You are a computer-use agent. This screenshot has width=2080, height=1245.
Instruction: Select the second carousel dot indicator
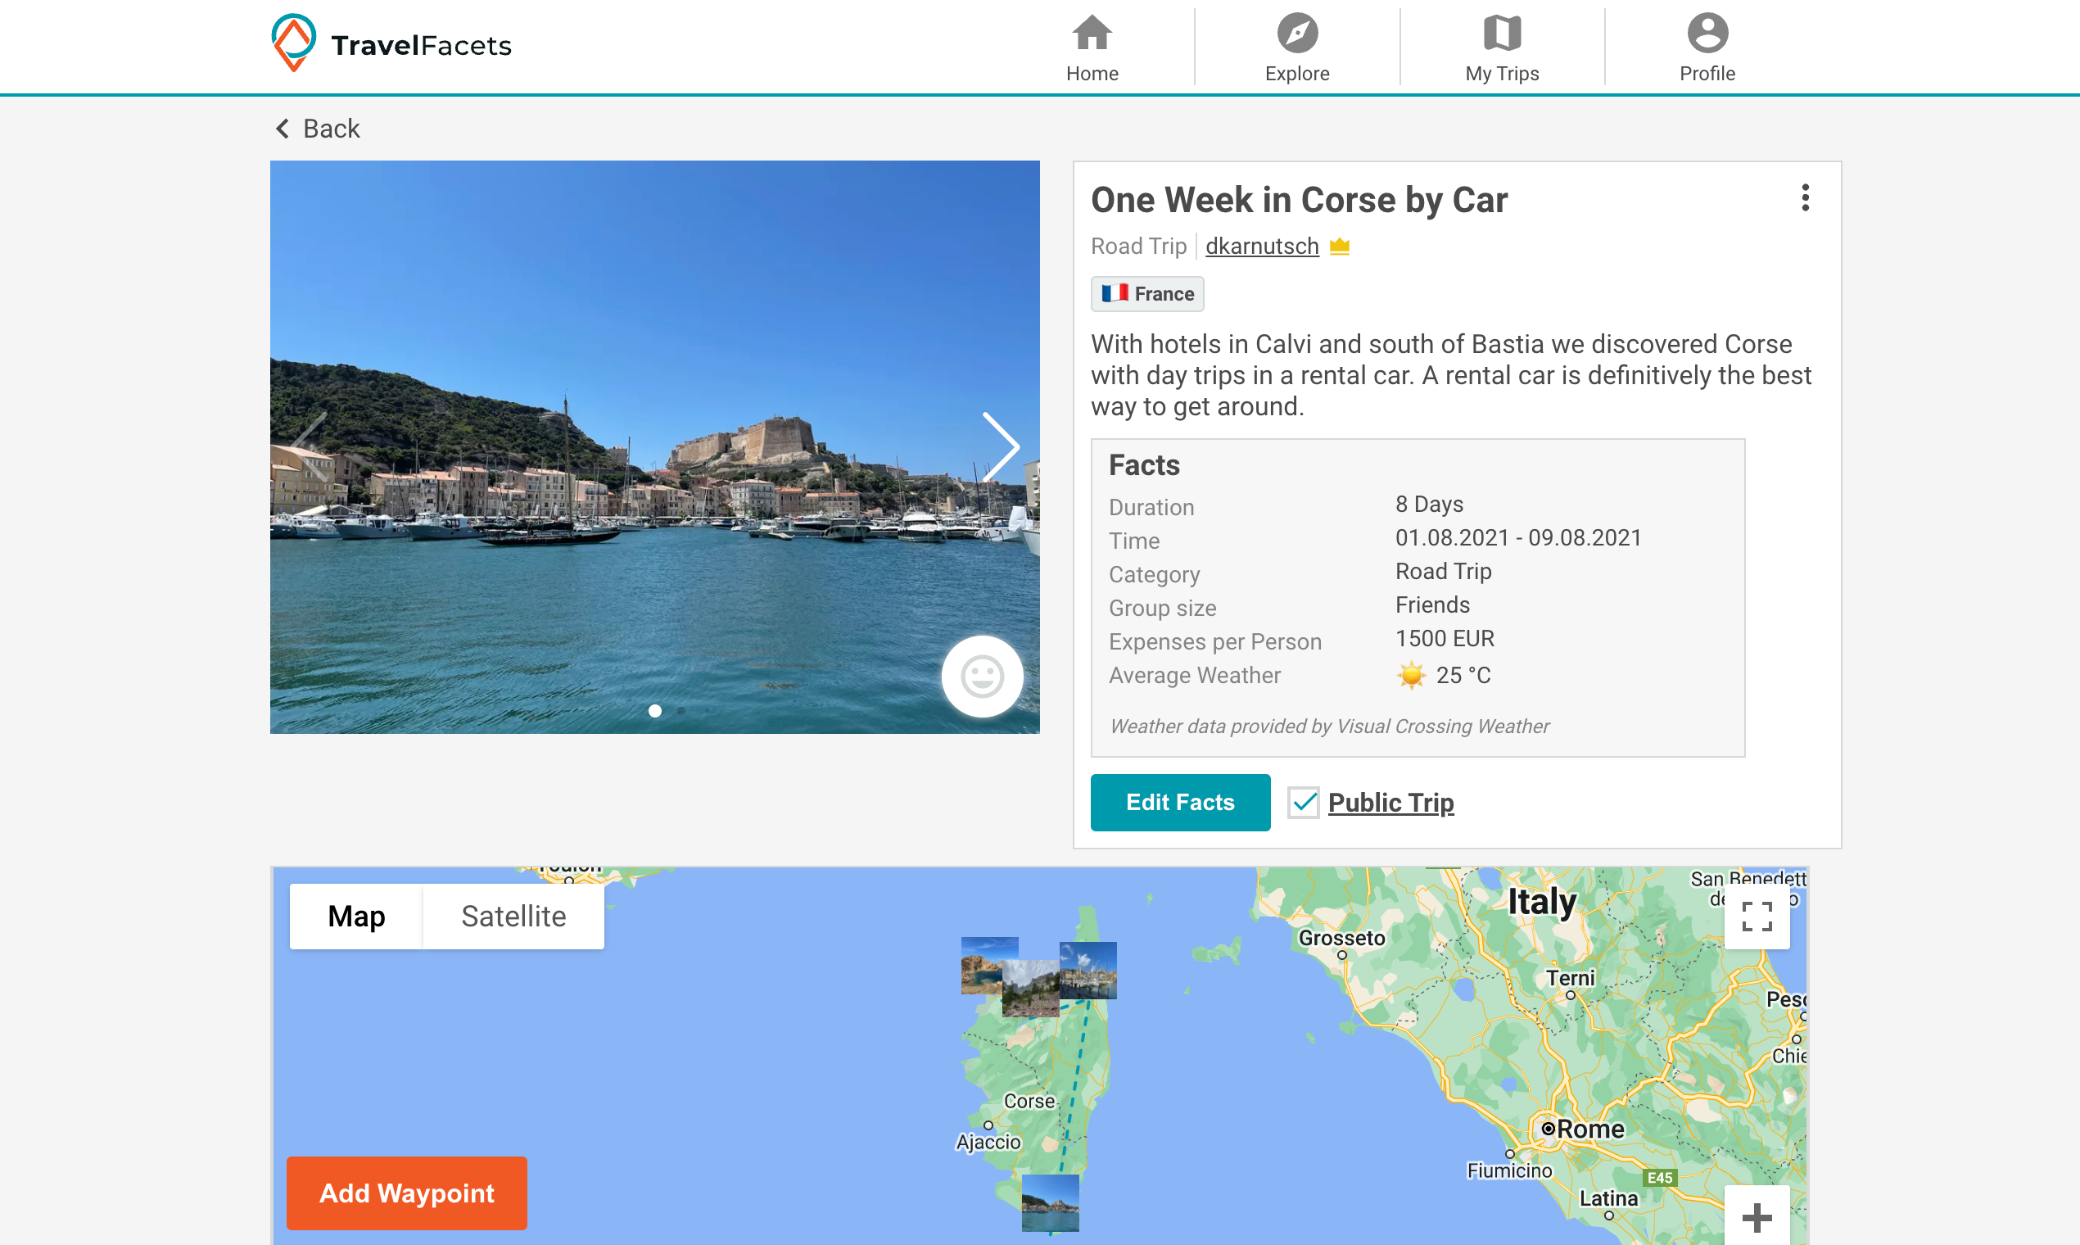click(x=681, y=712)
